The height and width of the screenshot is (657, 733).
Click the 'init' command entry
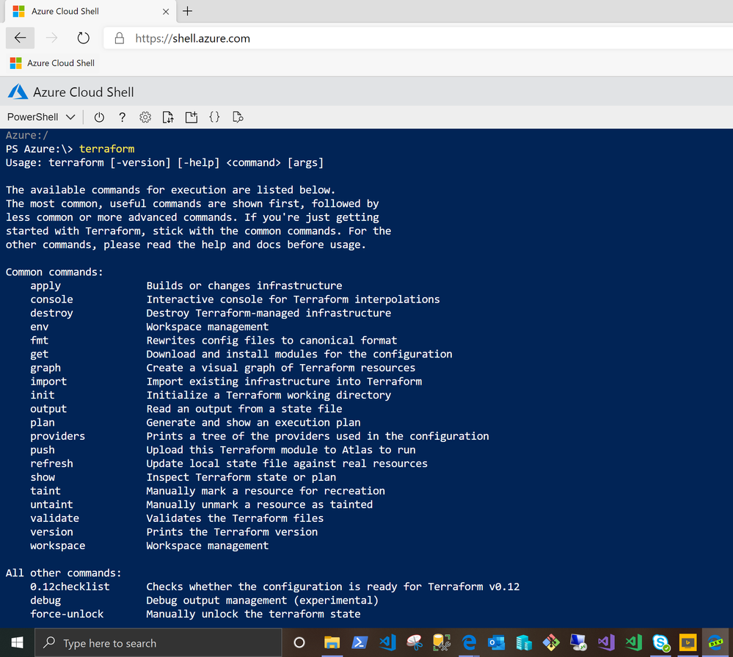(42, 395)
